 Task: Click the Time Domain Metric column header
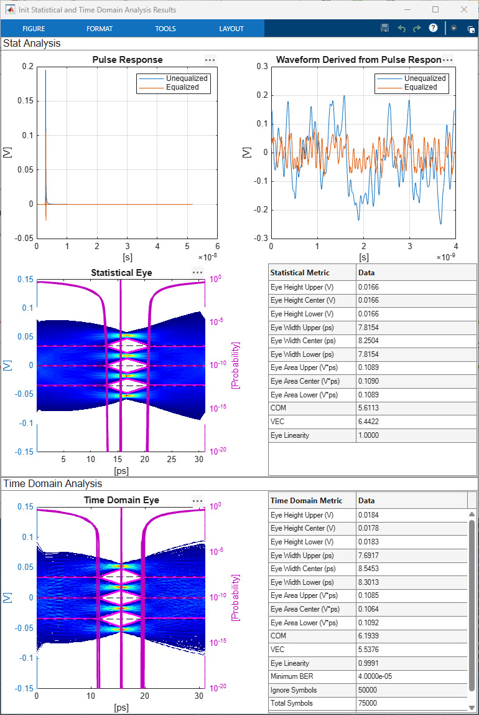(x=312, y=500)
